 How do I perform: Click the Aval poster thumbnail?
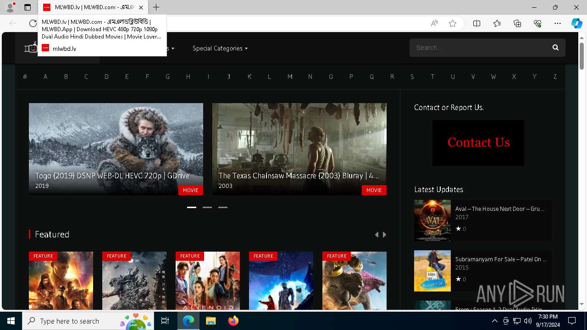pos(432,220)
